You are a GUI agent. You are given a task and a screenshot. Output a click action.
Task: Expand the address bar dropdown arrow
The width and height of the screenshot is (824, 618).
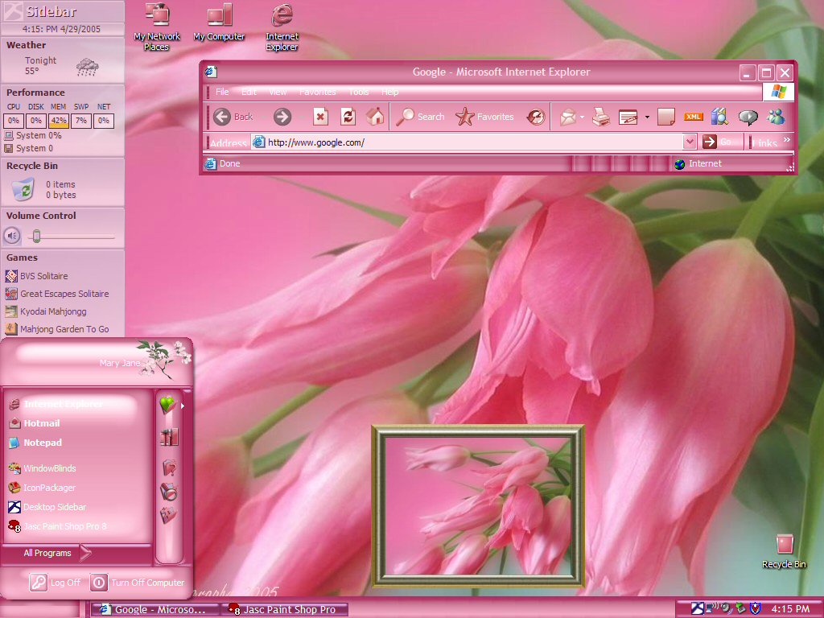pyautogui.click(x=690, y=142)
